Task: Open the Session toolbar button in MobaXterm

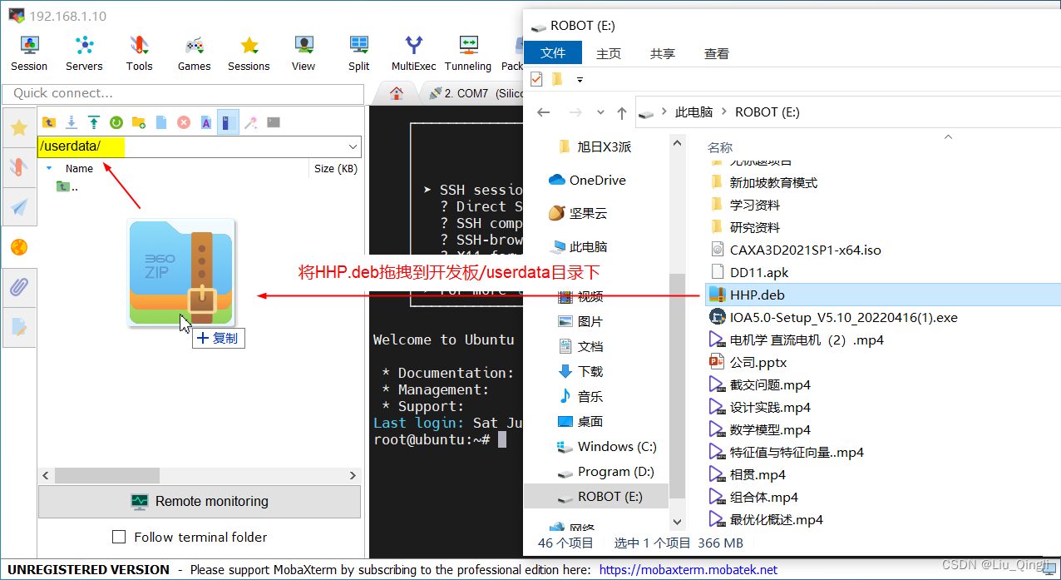Action: tap(29, 53)
